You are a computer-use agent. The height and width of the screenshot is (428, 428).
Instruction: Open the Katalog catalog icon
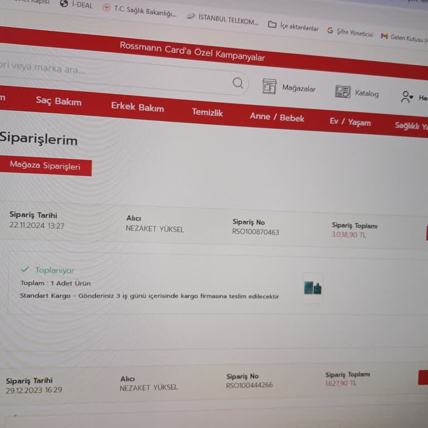[x=343, y=91]
